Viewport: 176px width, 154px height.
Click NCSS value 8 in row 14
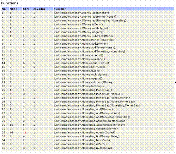click(10, 63)
